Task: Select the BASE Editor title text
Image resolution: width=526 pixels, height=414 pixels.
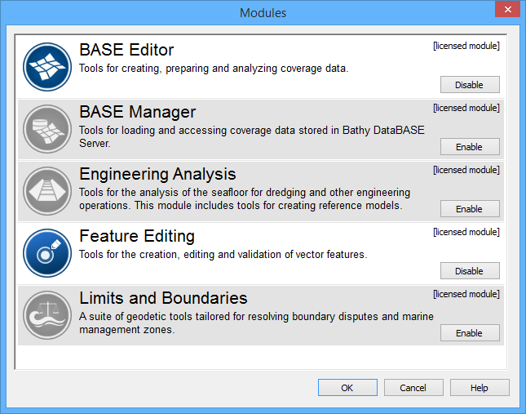Action: tap(126, 50)
